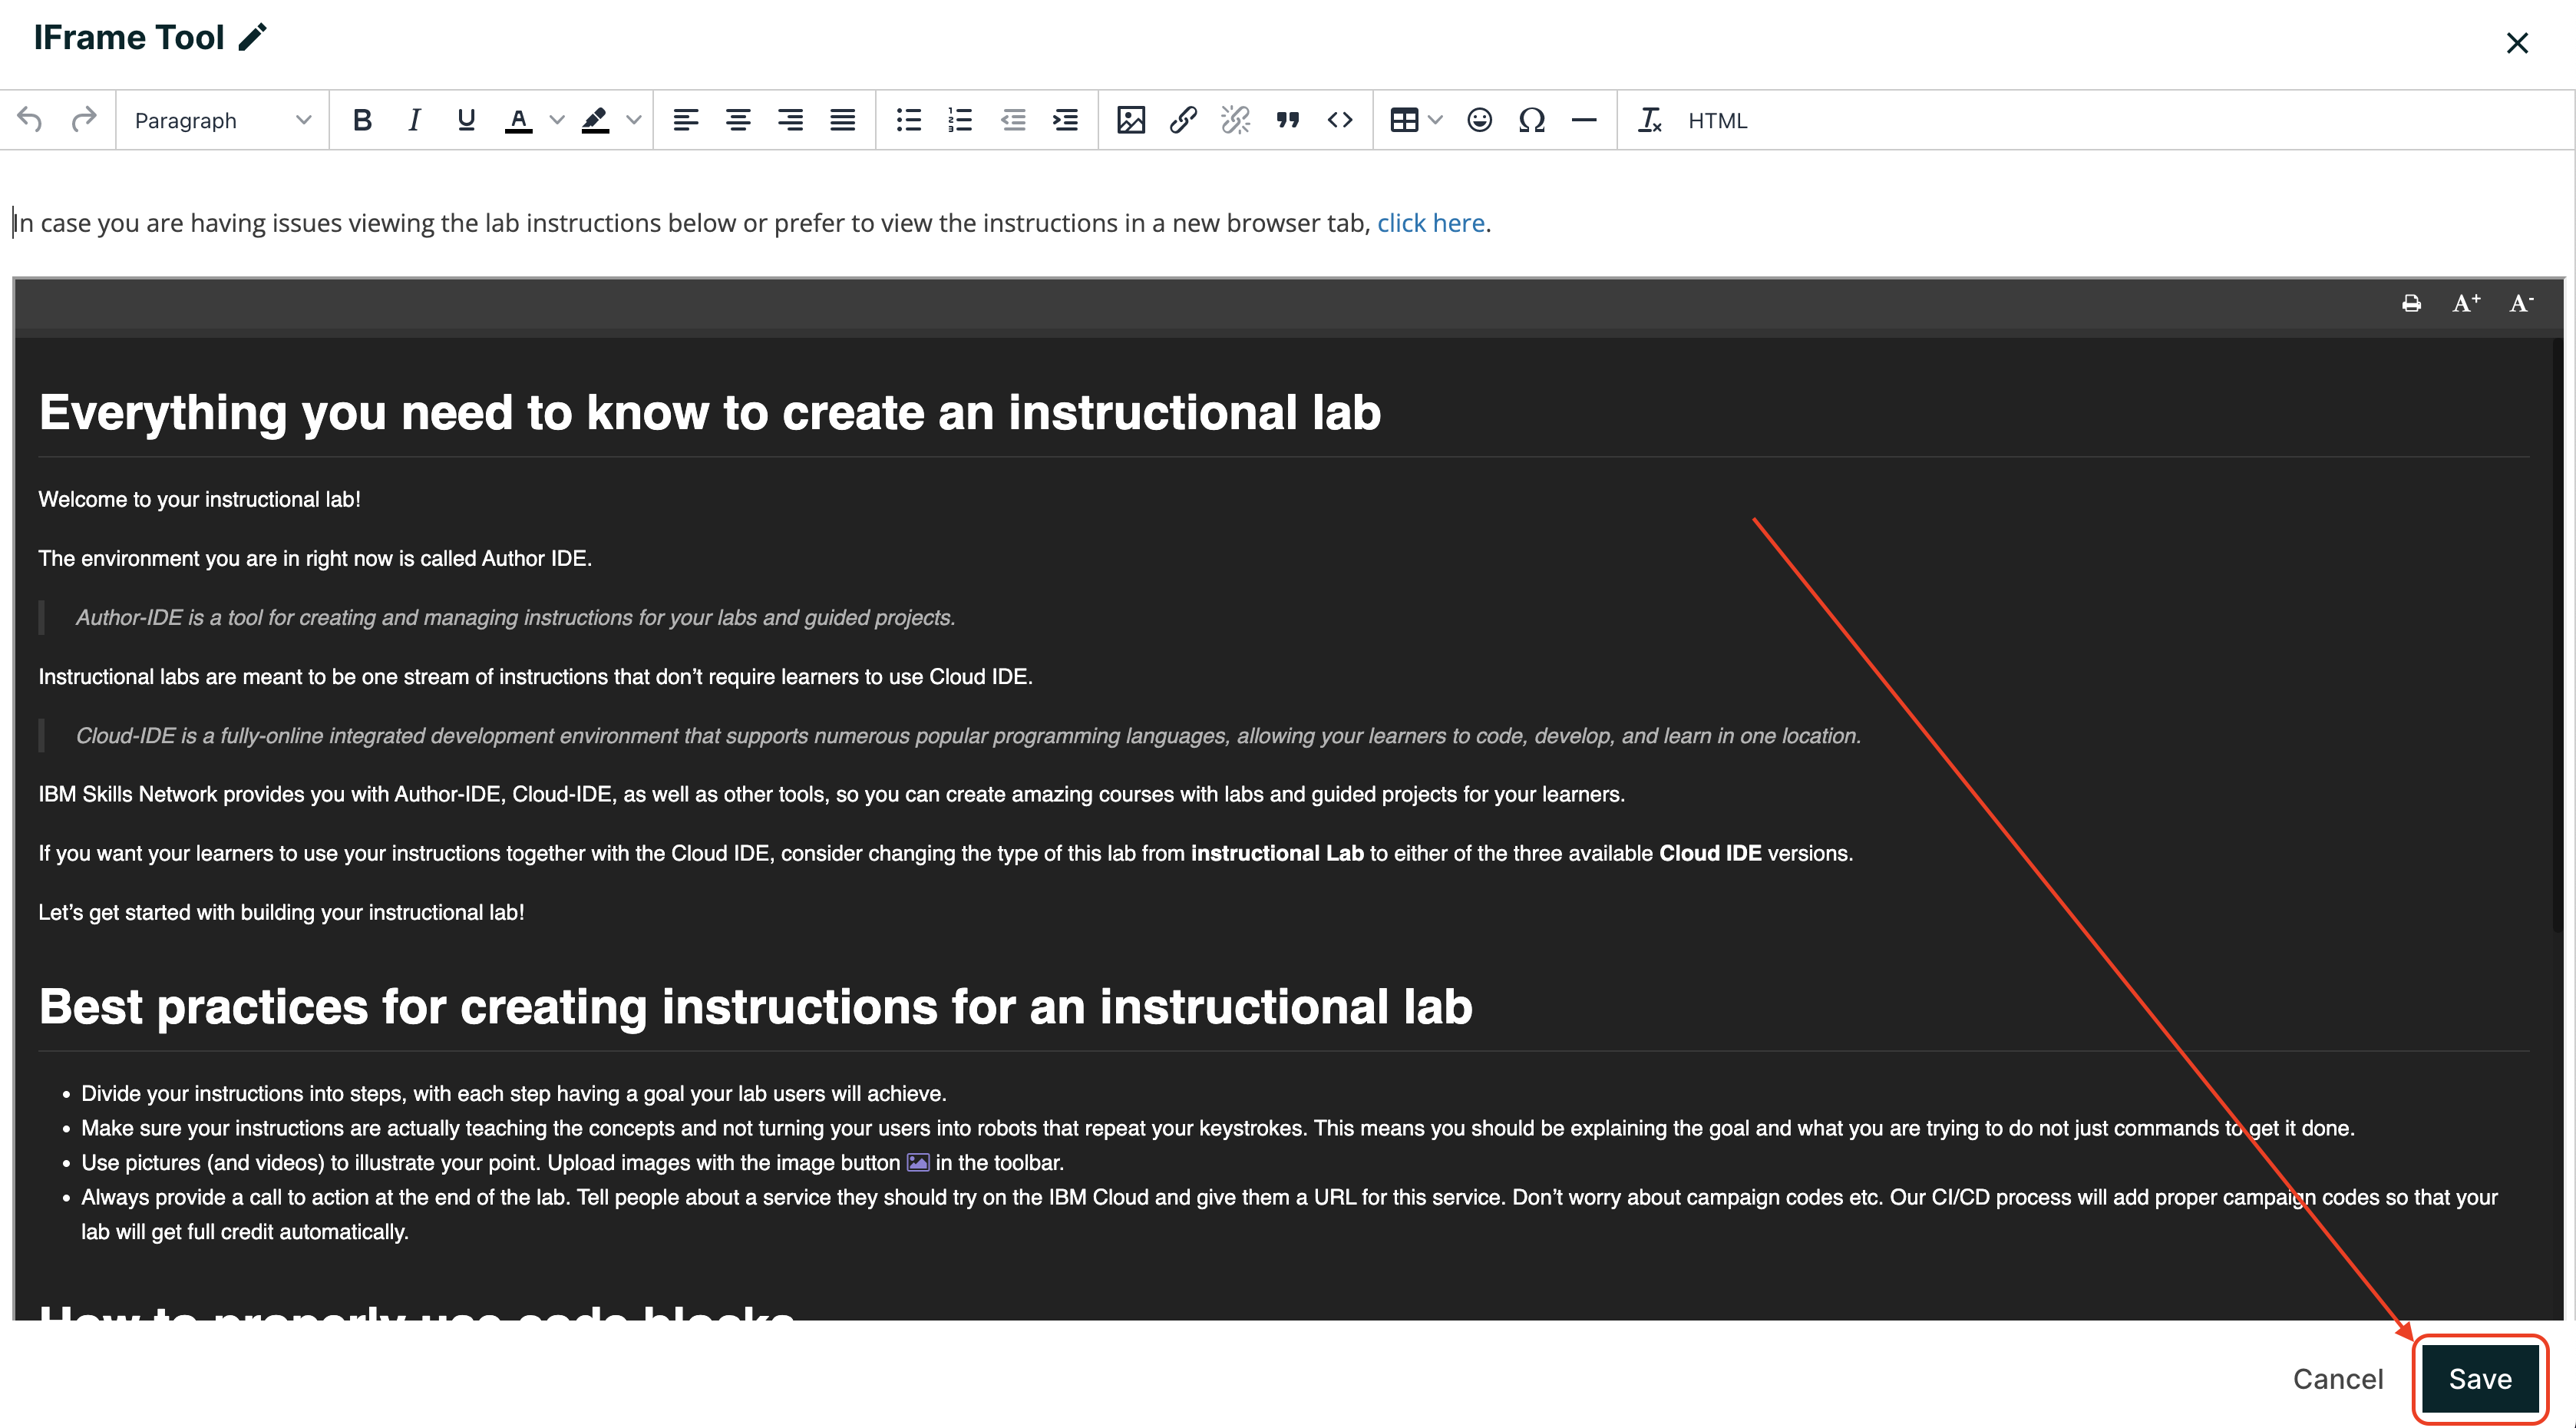This screenshot has width=2576, height=1428.
Task: Open the HTML source editor
Action: [1717, 120]
